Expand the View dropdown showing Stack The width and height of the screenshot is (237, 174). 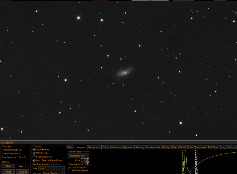pyautogui.click(x=51, y=168)
